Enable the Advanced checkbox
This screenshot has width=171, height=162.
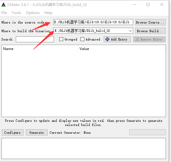(82, 39)
